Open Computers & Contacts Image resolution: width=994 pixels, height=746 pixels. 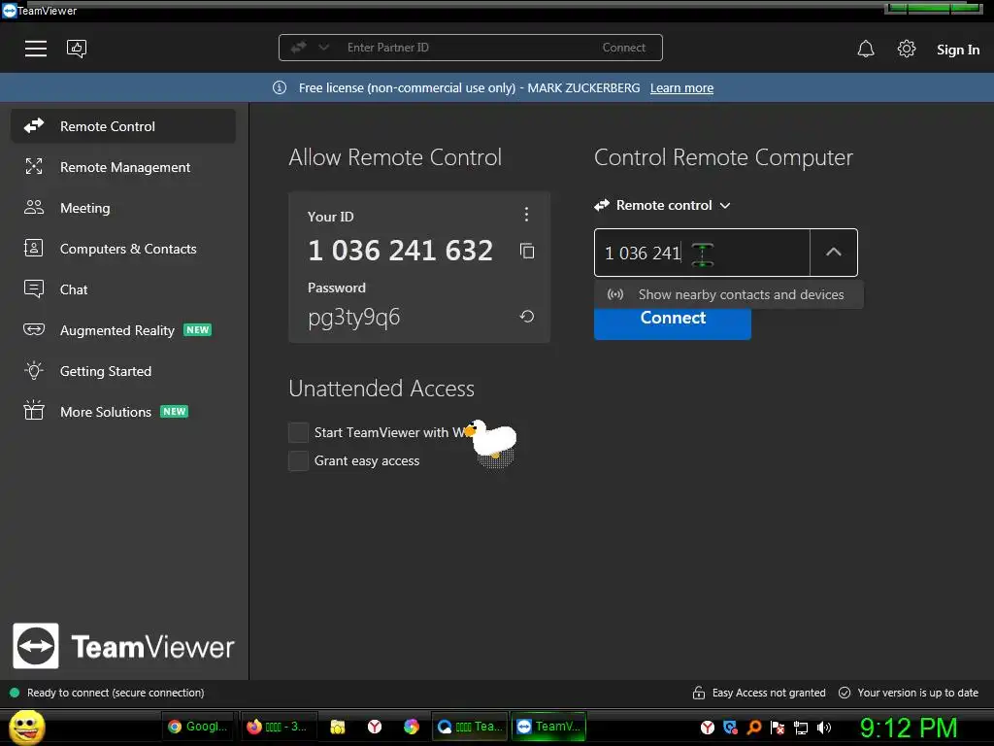click(x=123, y=249)
